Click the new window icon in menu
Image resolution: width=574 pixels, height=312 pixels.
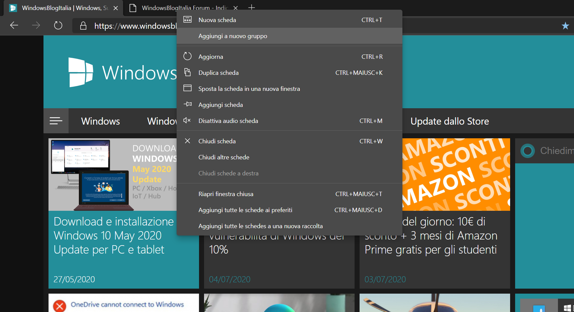(x=188, y=88)
